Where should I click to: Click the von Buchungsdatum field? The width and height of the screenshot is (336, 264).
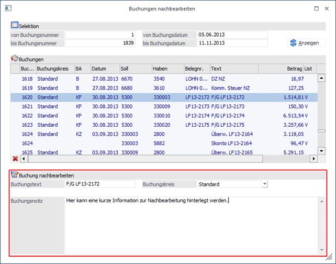pyautogui.click(x=231, y=35)
